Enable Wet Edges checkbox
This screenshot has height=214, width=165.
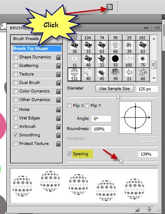pyautogui.click(x=15, y=118)
